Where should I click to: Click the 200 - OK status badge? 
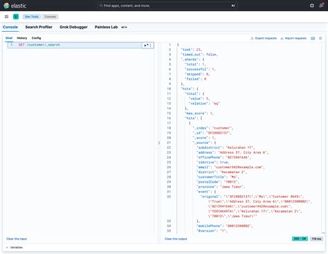coord(300,239)
